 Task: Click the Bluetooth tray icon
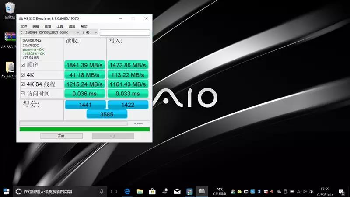[259, 191]
